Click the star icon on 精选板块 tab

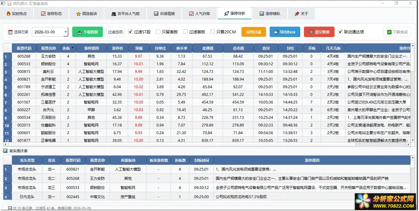pyautogui.click(x=78, y=14)
